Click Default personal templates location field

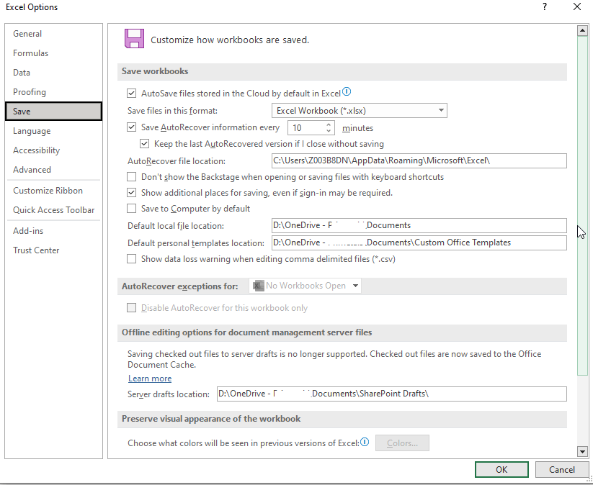419,242
